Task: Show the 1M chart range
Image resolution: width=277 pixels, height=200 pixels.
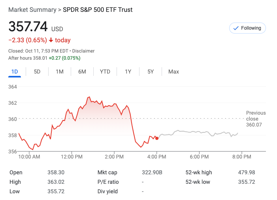Action: pos(60,72)
